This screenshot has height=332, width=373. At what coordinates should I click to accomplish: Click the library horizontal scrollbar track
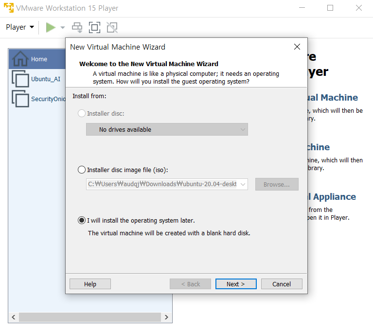point(90,317)
